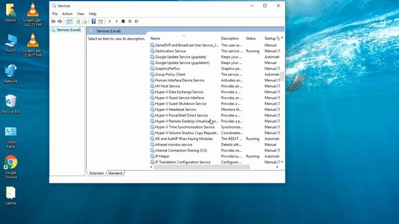The width and height of the screenshot is (399, 224).
Task: Select the Group Policy Client row
Action: 215,75
